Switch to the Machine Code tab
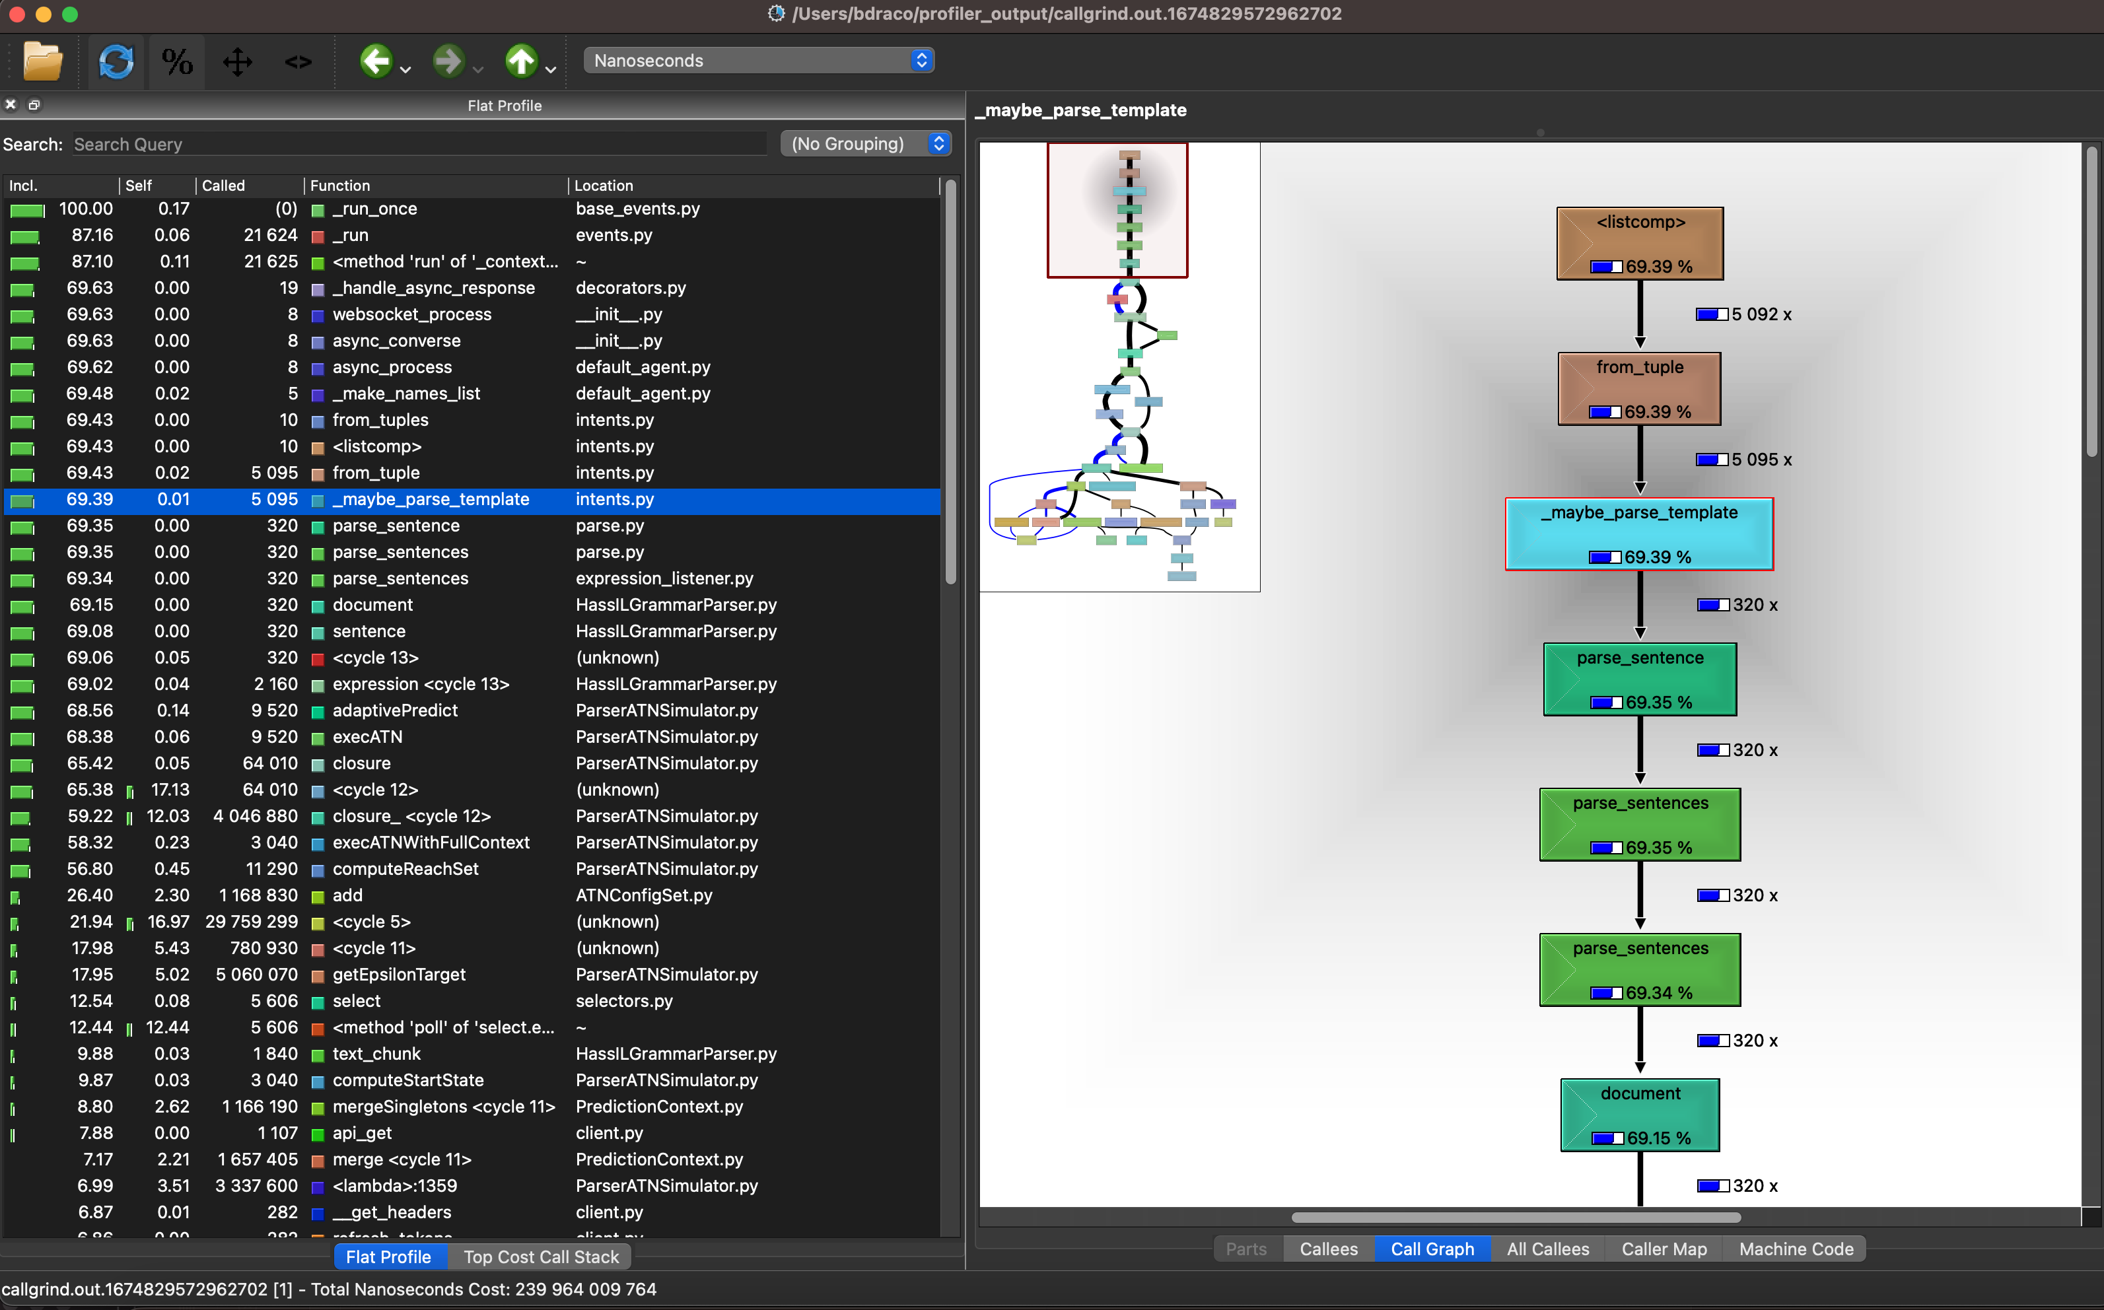Viewport: 2104px width, 1310px height. [x=1796, y=1249]
